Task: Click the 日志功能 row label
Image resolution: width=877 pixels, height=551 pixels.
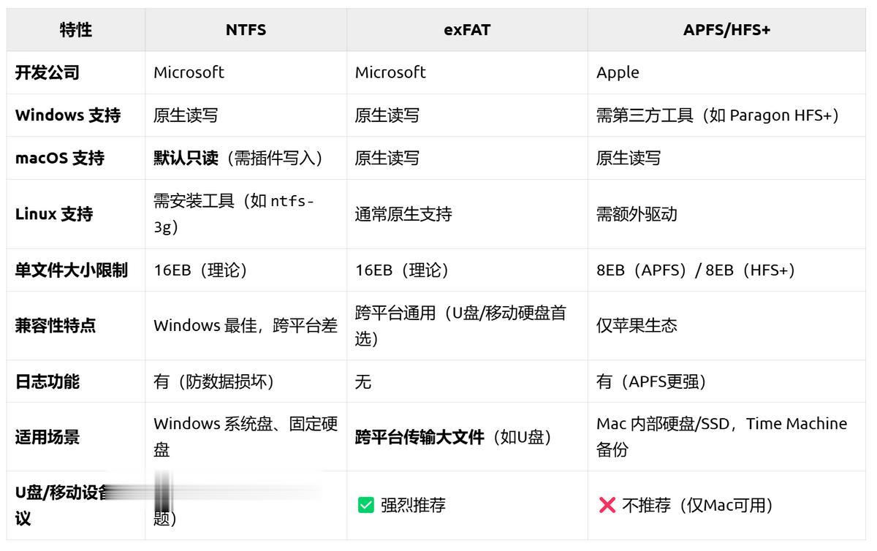Action: (x=48, y=381)
